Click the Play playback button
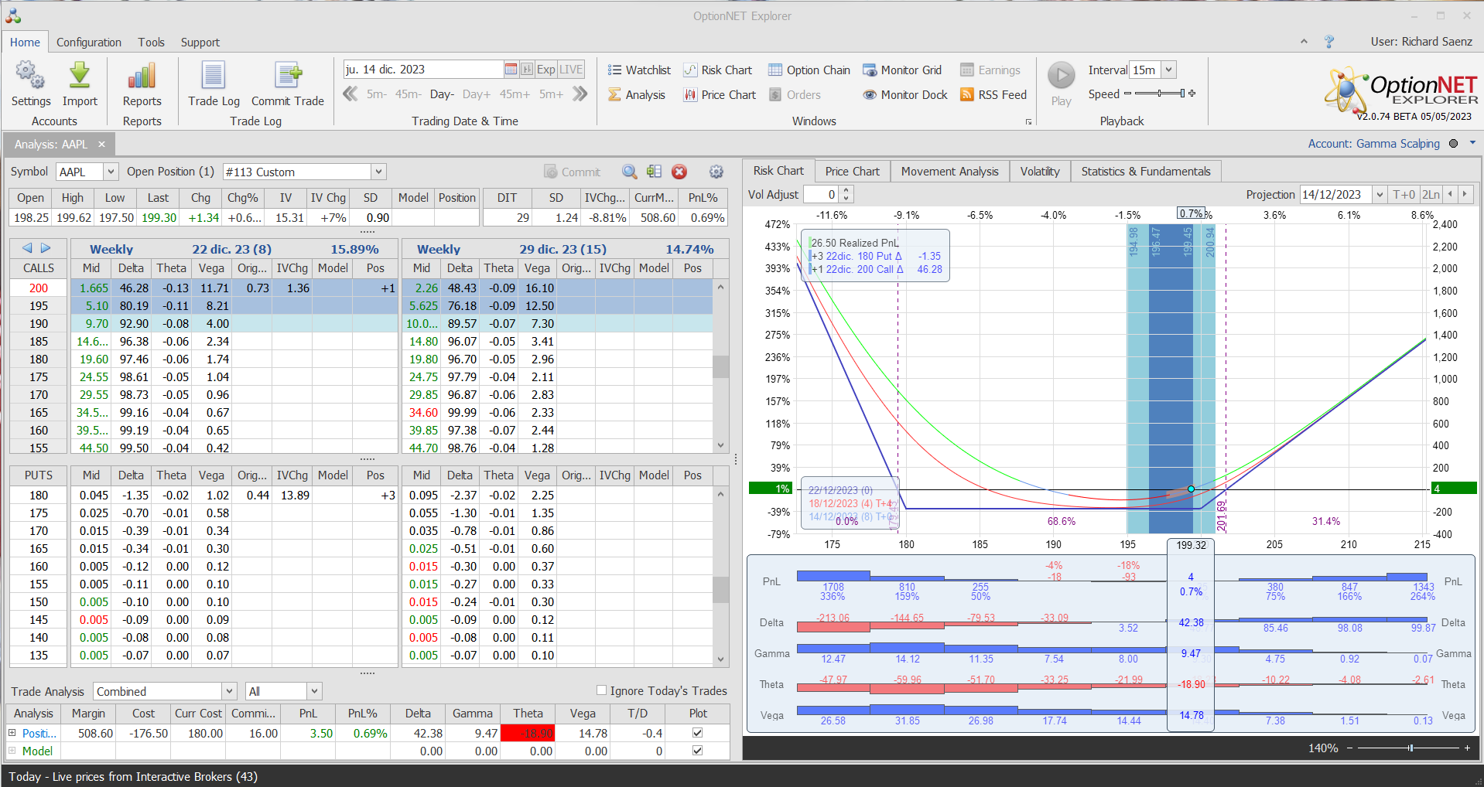 pos(1062,76)
